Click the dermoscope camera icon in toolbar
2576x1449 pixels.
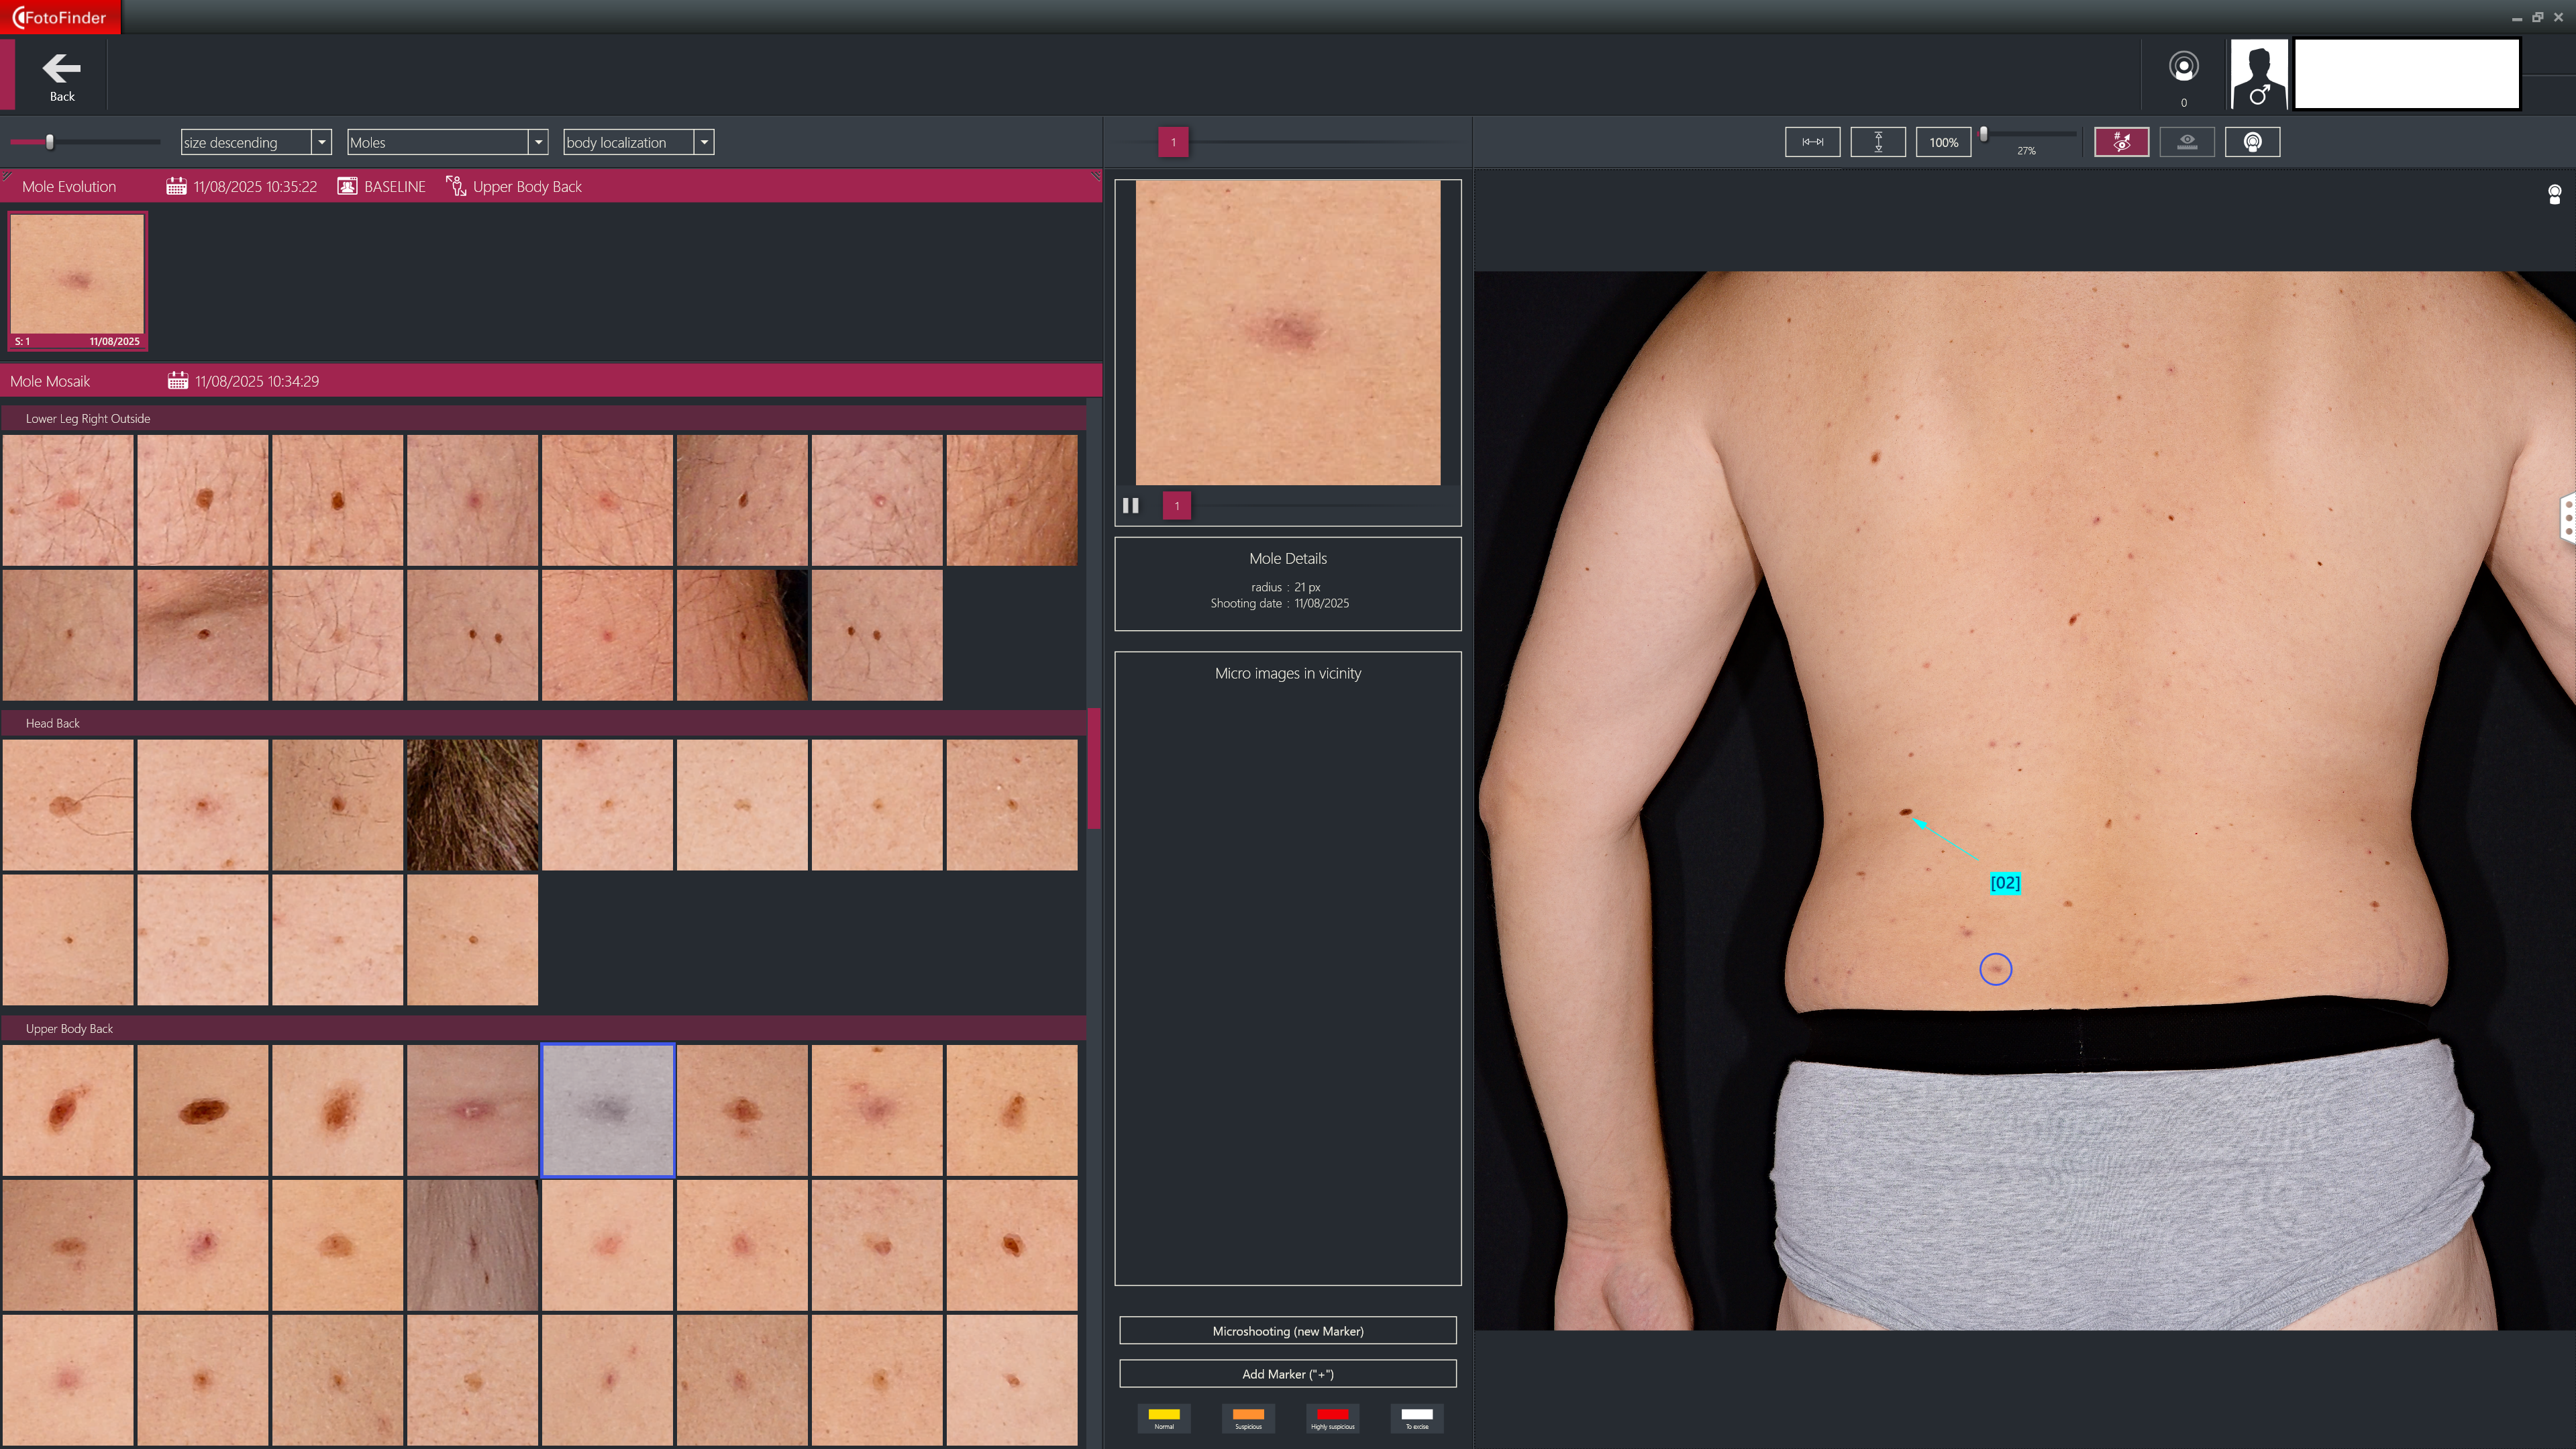(x=2252, y=142)
